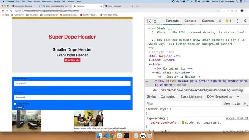This screenshot has height=140, width=249.
Task: Show more DevTools panels with the chevron
Action: 220,21
